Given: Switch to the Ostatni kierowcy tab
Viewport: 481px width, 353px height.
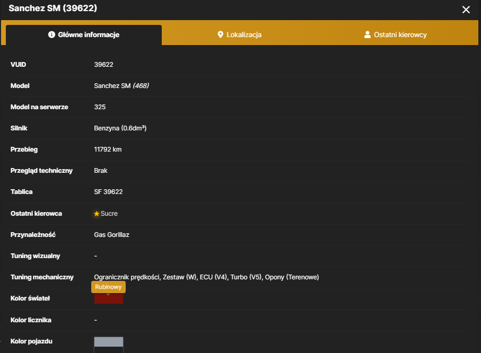Looking at the screenshot, I should click(x=396, y=34).
